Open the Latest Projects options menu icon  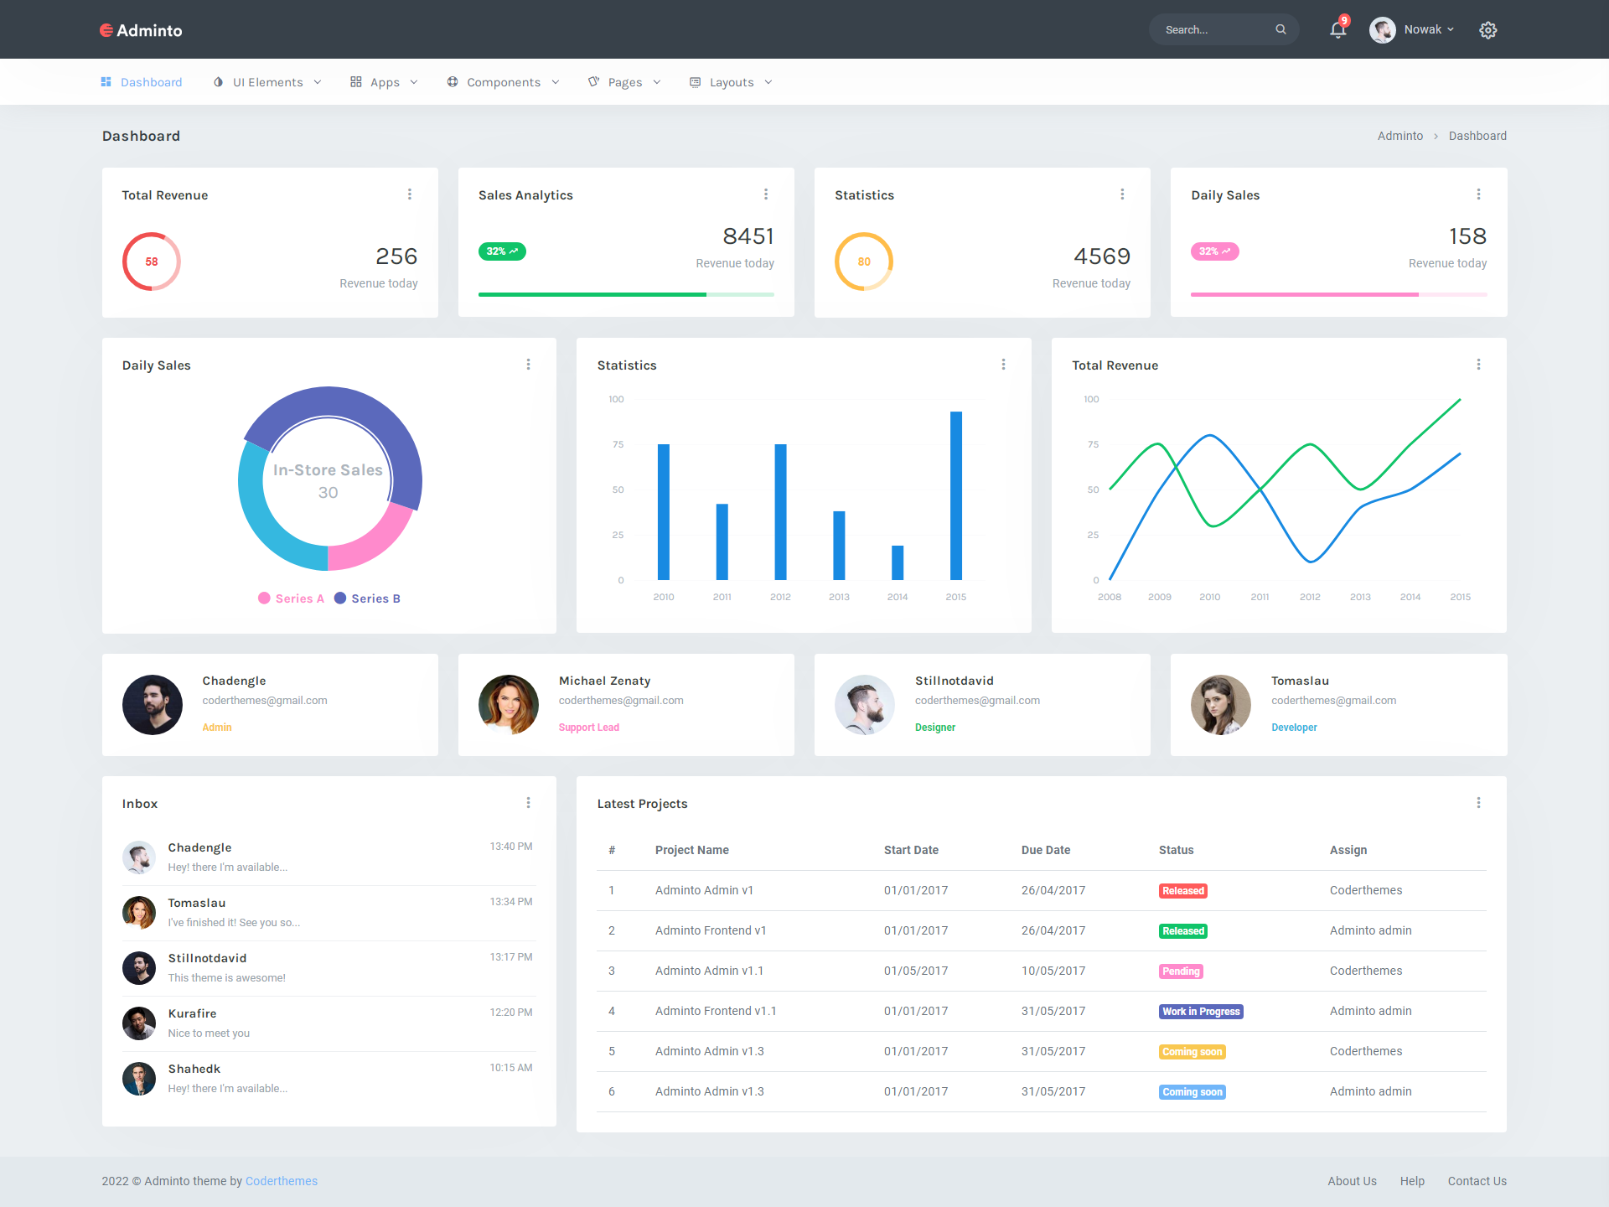point(1479,802)
